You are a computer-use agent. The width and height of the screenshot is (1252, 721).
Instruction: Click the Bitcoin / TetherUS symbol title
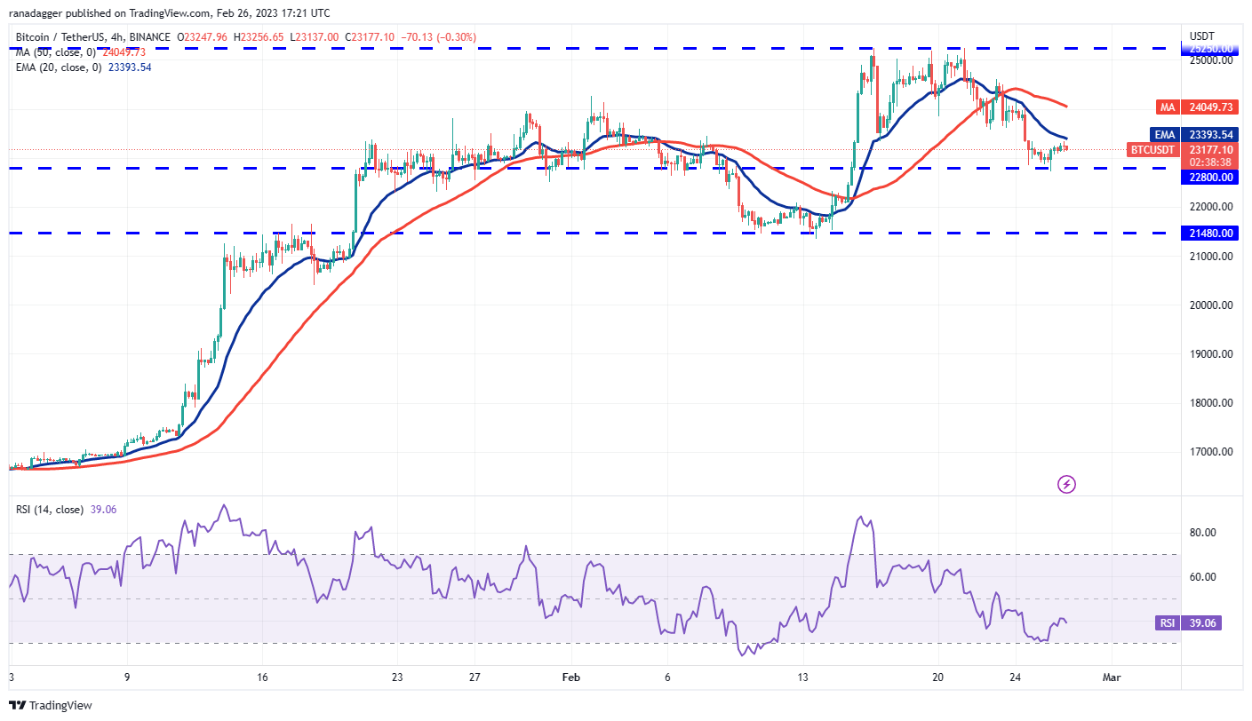pyautogui.click(x=66, y=37)
